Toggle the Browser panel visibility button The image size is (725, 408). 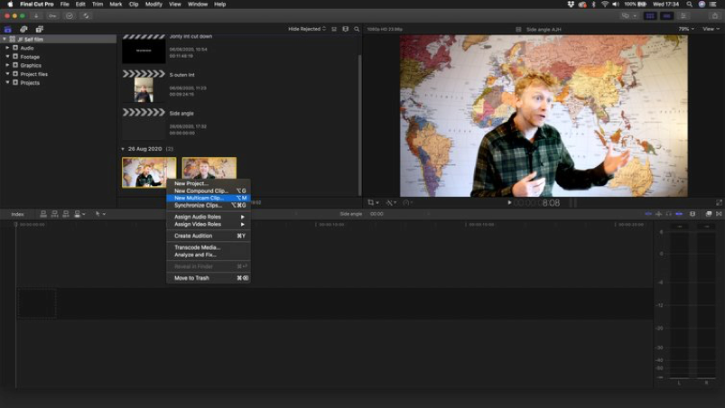click(650, 15)
